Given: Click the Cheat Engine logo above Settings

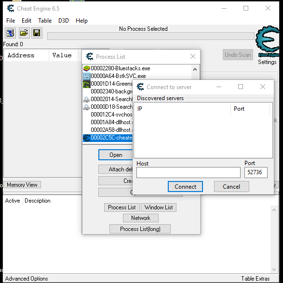Looking at the screenshot, I should coord(268,41).
